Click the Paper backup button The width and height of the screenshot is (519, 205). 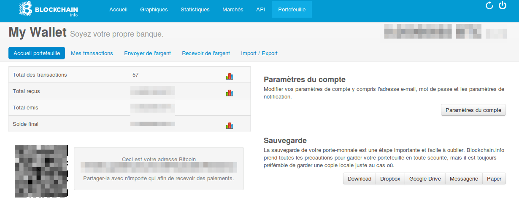coord(494,179)
